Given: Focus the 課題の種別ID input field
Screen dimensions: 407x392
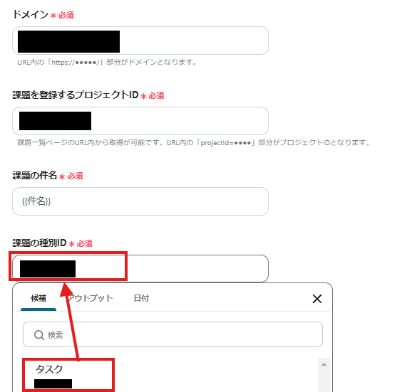Looking at the screenshot, I should pyautogui.click(x=140, y=268).
